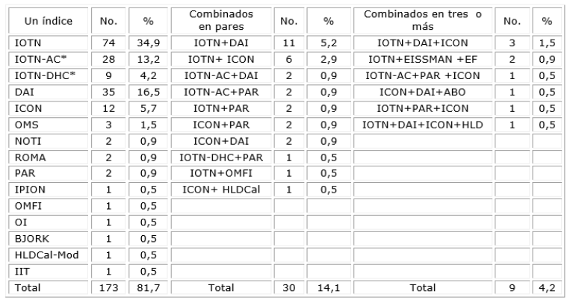This screenshot has height=303, width=573.
Task: Click the 'Un índice' column header
Action: pyautogui.click(x=50, y=22)
